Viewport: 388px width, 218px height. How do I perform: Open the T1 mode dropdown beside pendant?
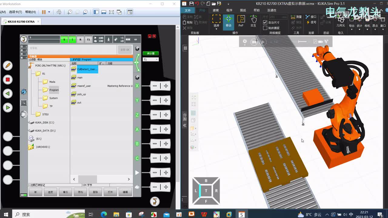(x=151, y=59)
